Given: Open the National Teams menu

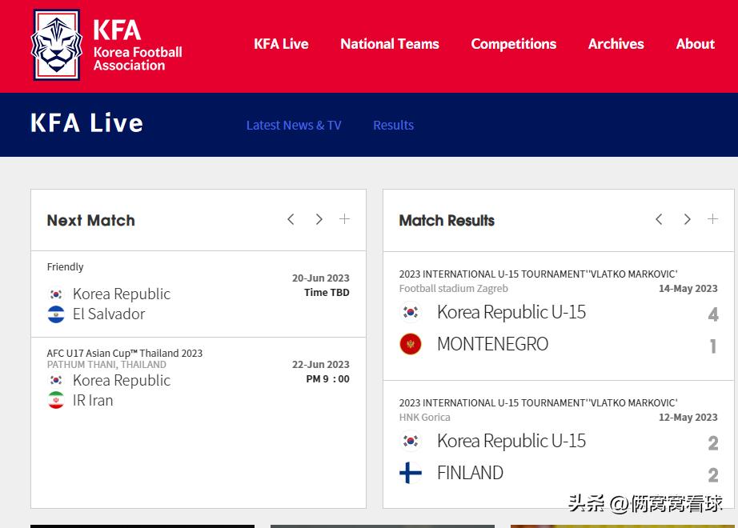Looking at the screenshot, I should (x=390, y=44).
